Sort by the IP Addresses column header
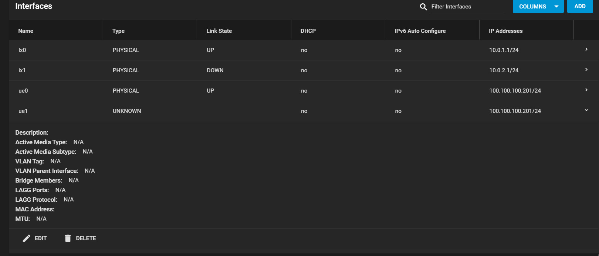 [x=505, y=31]
